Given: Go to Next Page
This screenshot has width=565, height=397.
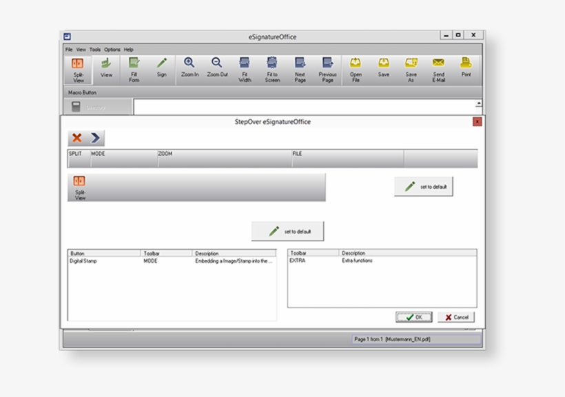Looking at the screenshot, I should 300,70.
